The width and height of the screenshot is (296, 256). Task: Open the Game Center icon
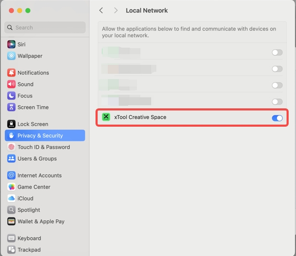[x=12, y=187]
